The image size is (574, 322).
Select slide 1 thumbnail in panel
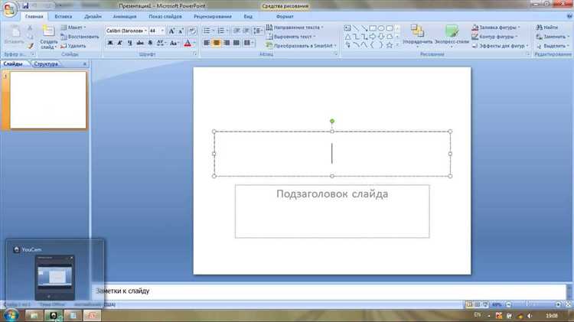point(48,100)
